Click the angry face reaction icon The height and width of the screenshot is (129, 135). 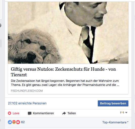[x=14, y=122]
